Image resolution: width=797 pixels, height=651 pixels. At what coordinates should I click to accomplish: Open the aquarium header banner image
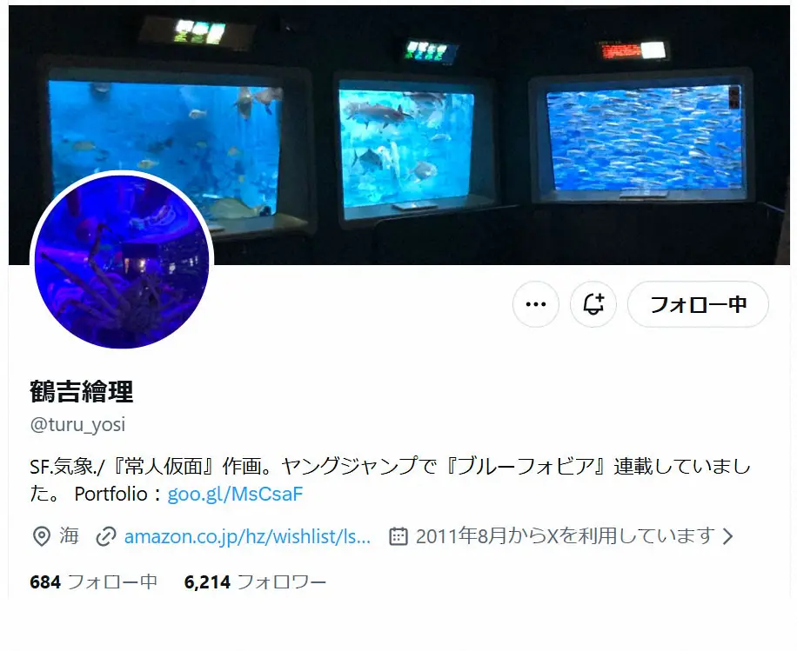(x=399, y=135)
